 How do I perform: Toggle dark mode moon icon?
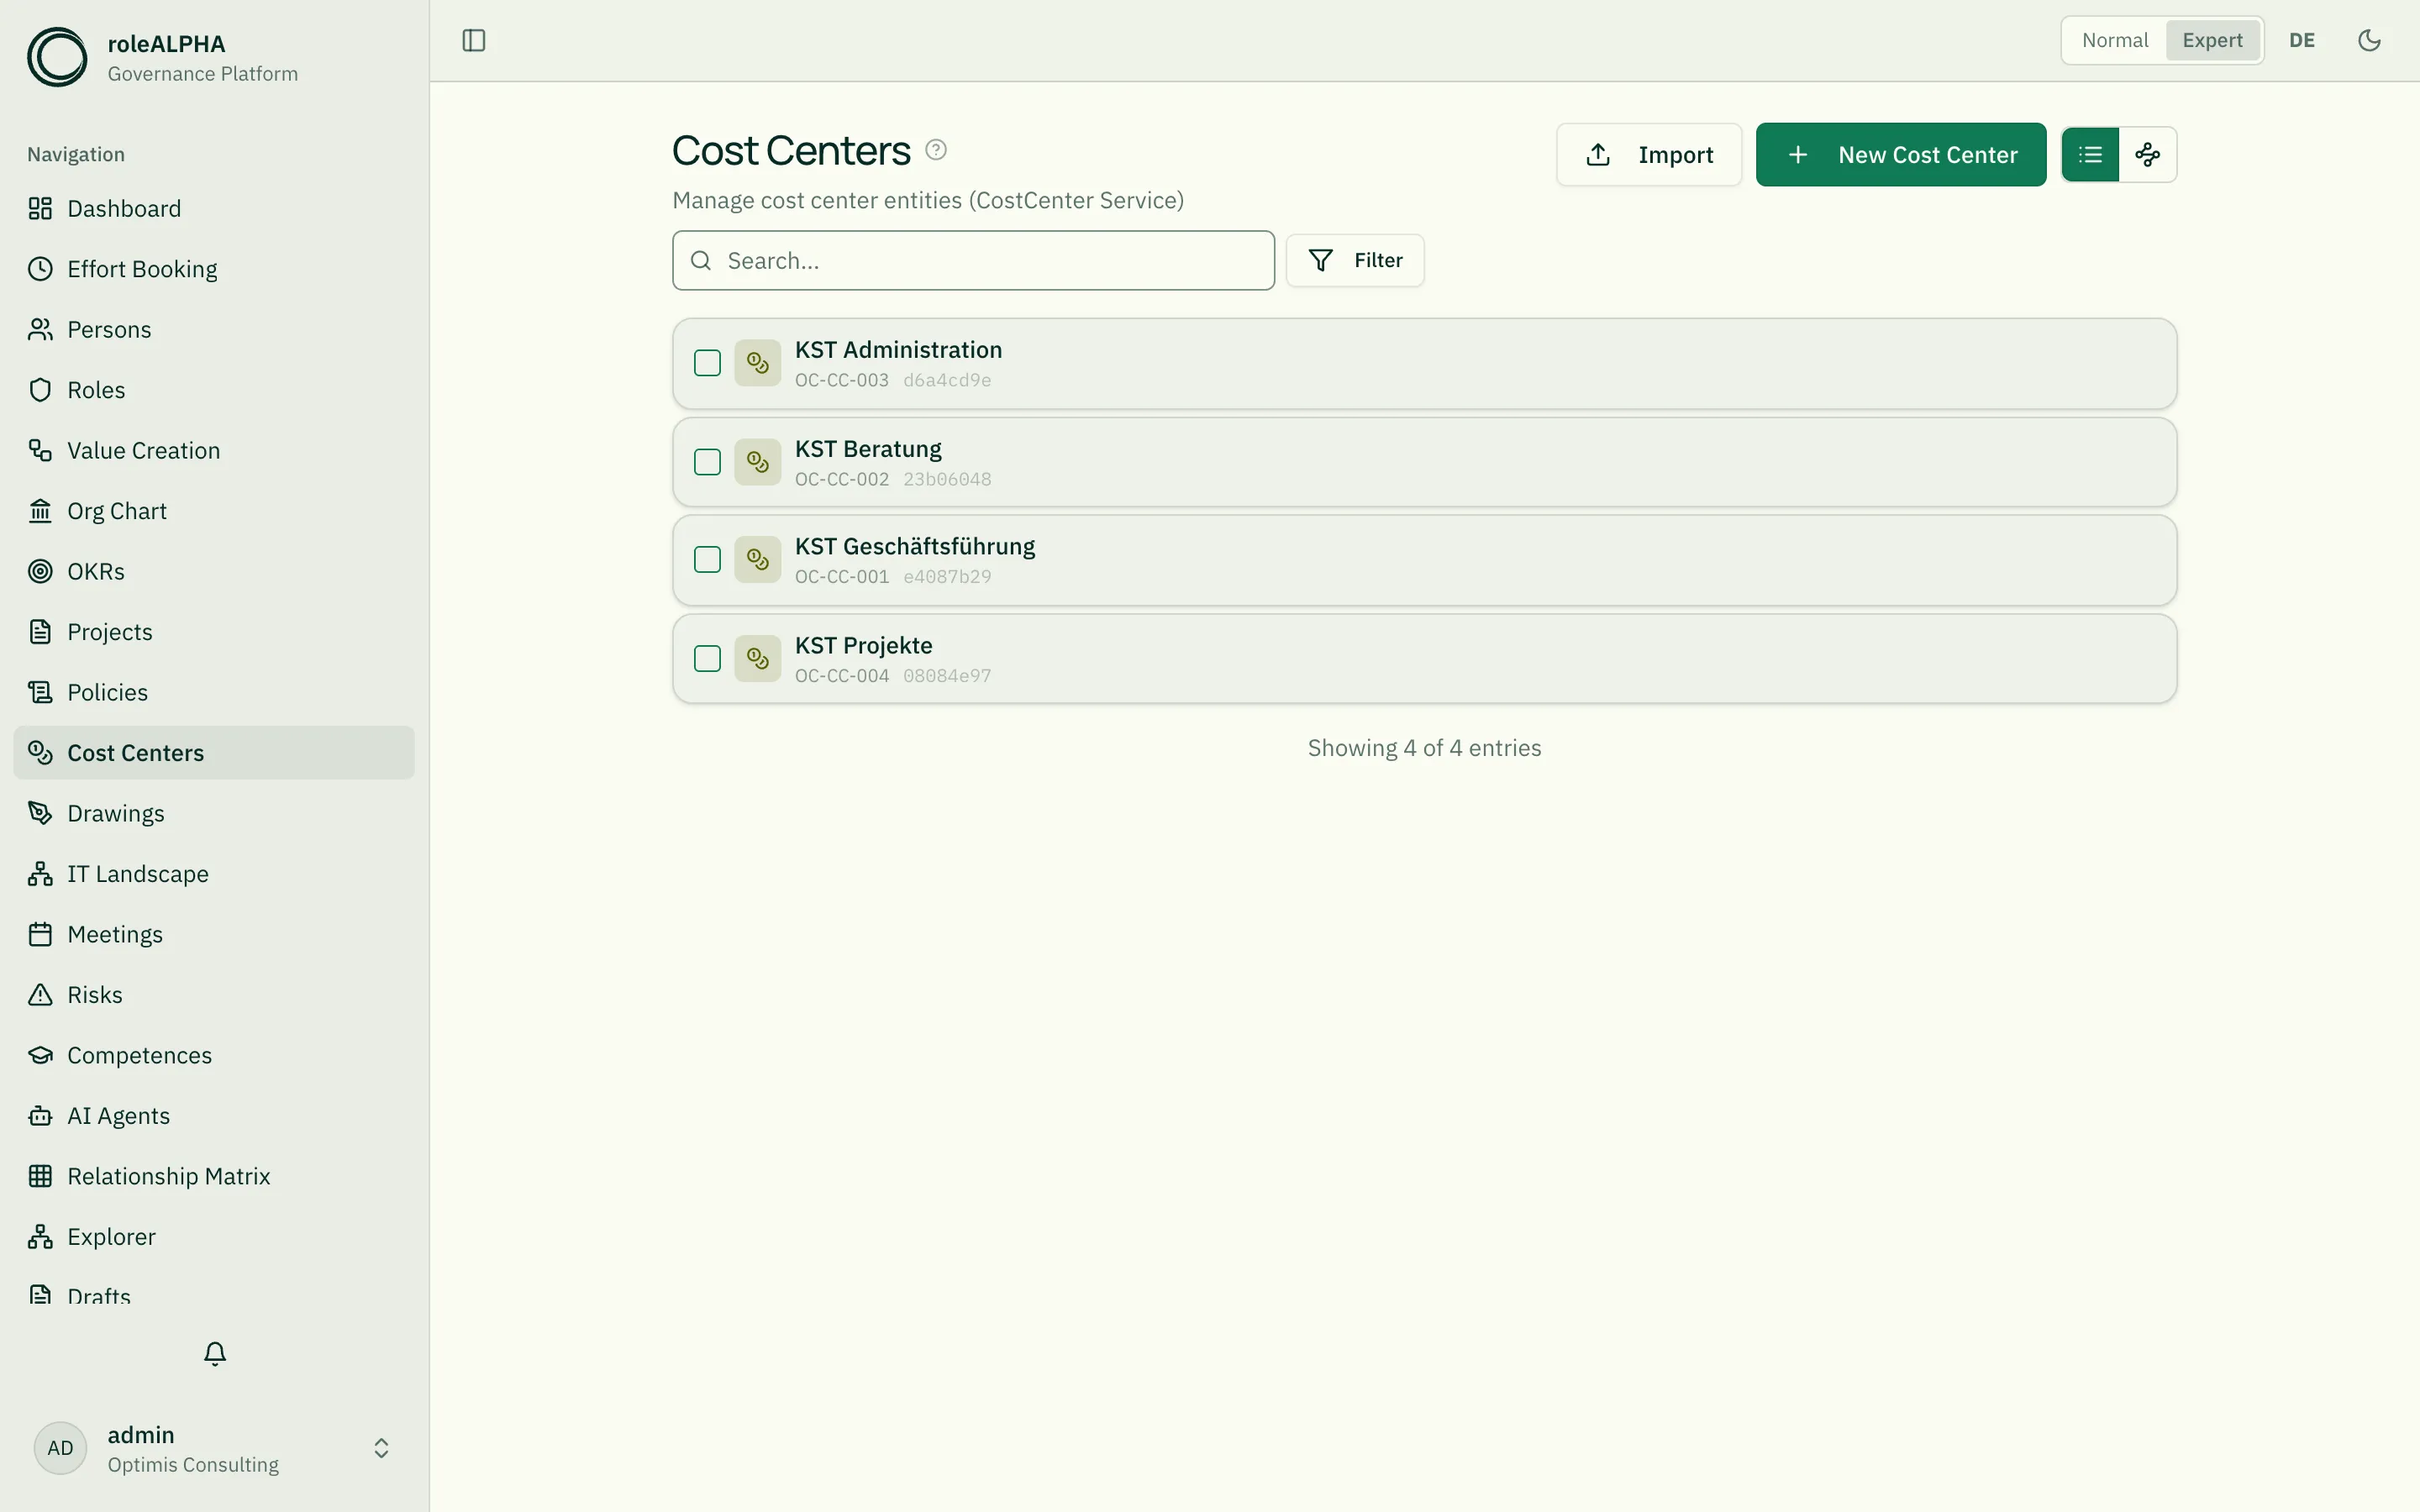point(2369,40)
